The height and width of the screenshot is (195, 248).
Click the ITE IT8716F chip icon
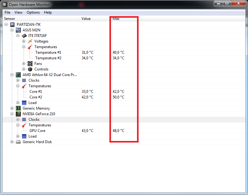click(x=24, y=36)
